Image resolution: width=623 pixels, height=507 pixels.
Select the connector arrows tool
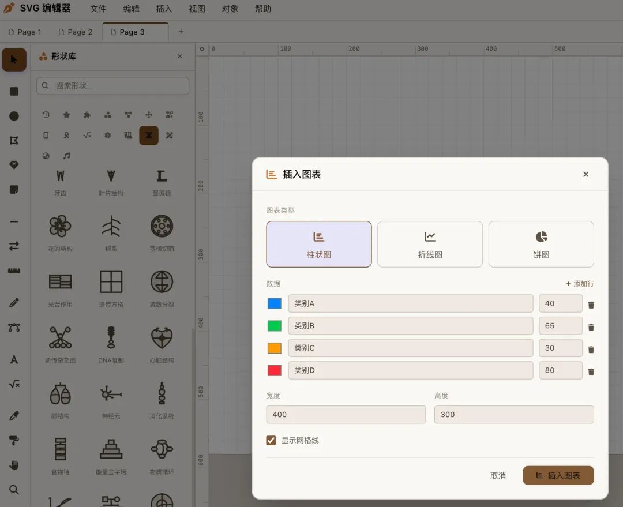click(14, 246)
